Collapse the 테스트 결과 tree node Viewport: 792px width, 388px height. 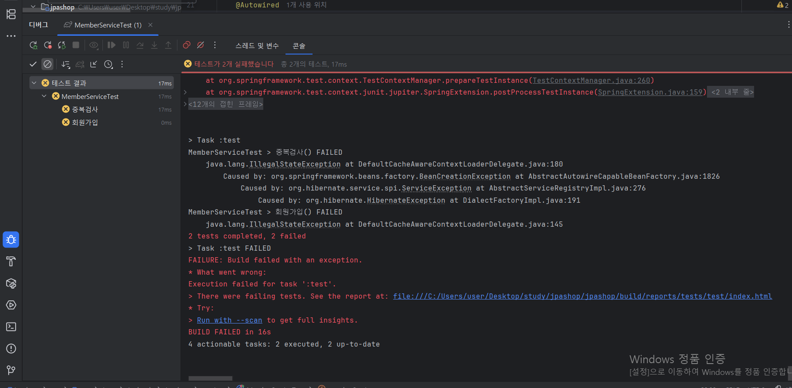34,83
